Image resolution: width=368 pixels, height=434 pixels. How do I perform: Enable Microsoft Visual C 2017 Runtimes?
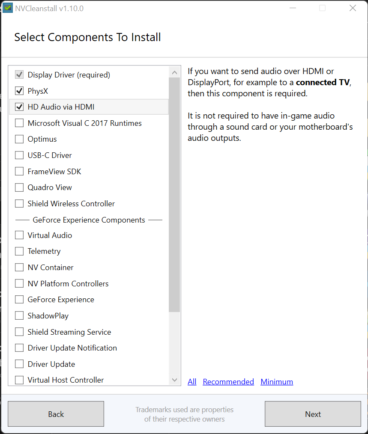pos(19,123)
